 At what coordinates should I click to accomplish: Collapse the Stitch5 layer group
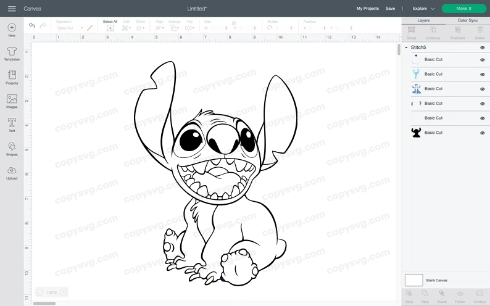(x=406, y=48)
